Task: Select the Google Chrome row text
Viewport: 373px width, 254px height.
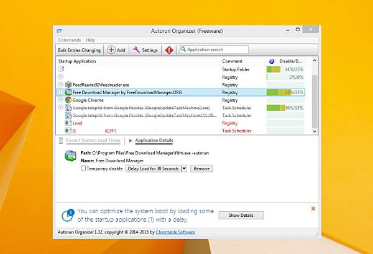Action: click(x=88, y=100)
